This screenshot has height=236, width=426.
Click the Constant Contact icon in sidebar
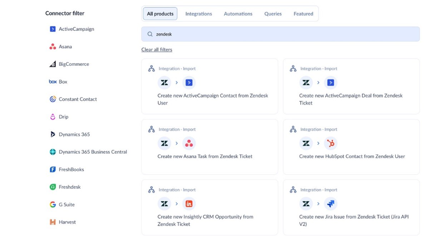(x=52, y=99)
